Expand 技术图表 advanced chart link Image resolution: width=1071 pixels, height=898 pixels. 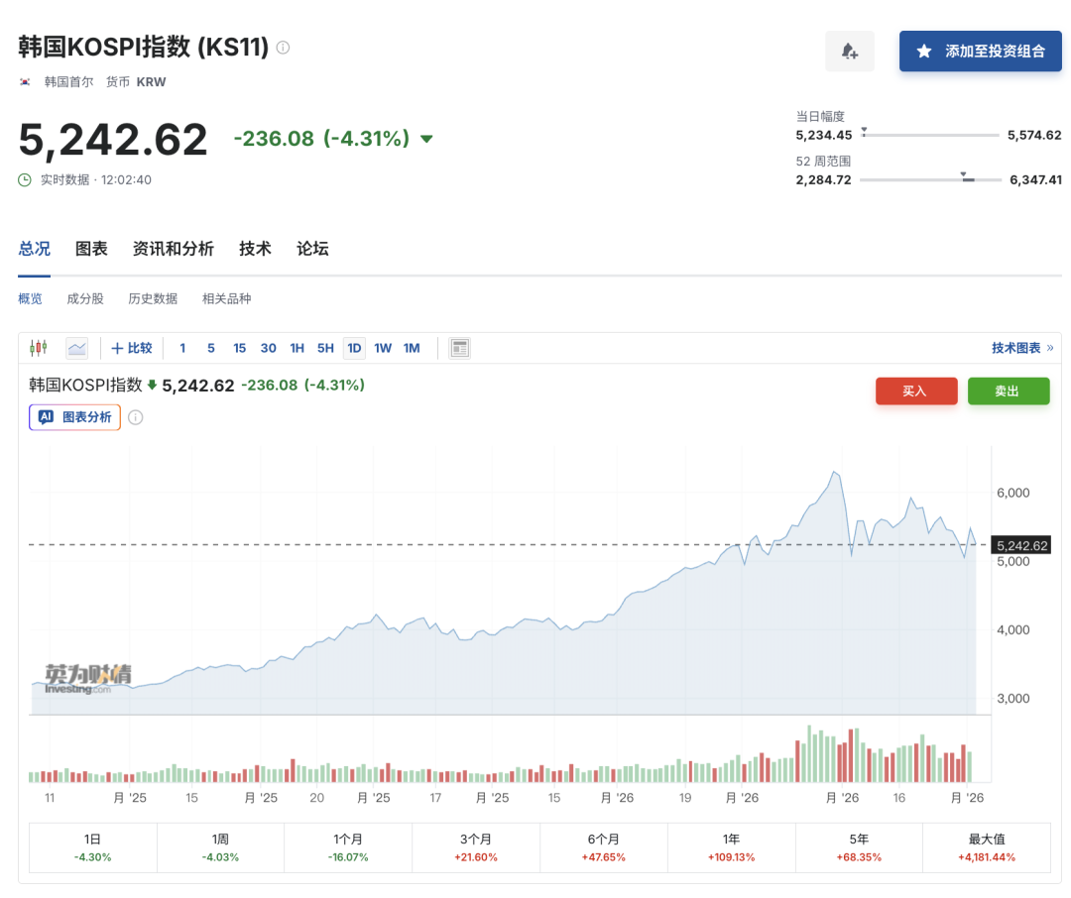tap(1021, 348)
